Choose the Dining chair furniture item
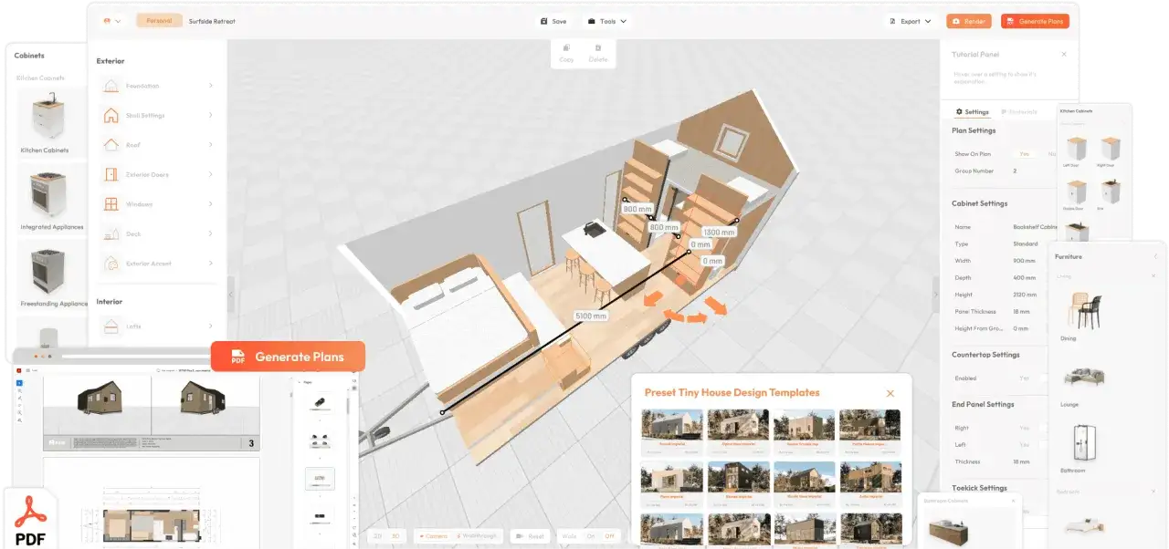This screenshot has height=549, width=1169. click(1085, 312)
